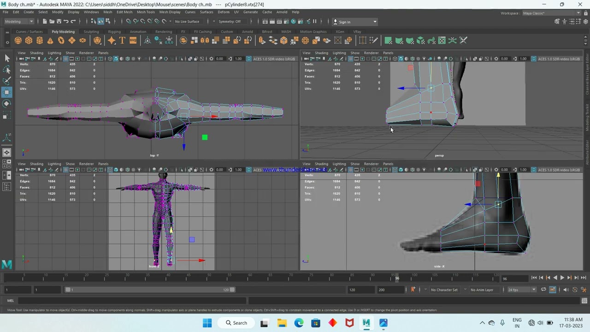The height and width of the screenshot is (332, 590).
Task: Click the Open Scene folder icon
Action: [52, 22]
